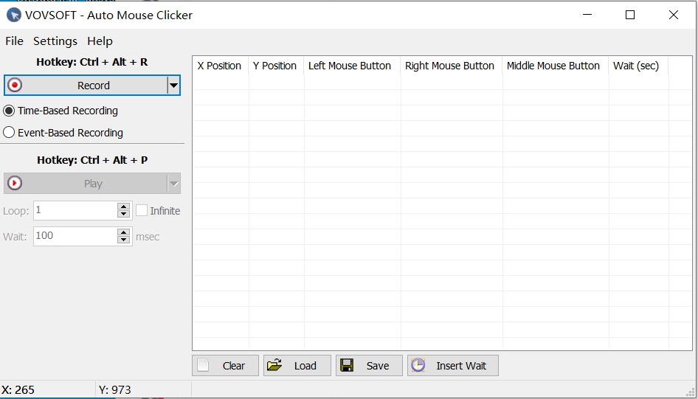The height and width of the screenshot is (399, 698).
Task: Click the X: 265 status bar value
Action: 18,389
